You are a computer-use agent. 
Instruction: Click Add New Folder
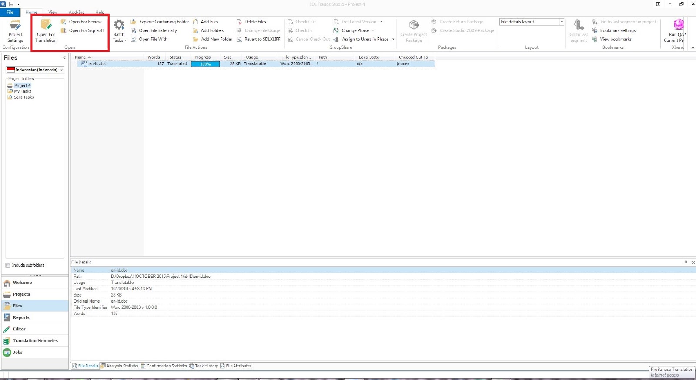click(x=212, y=39)
